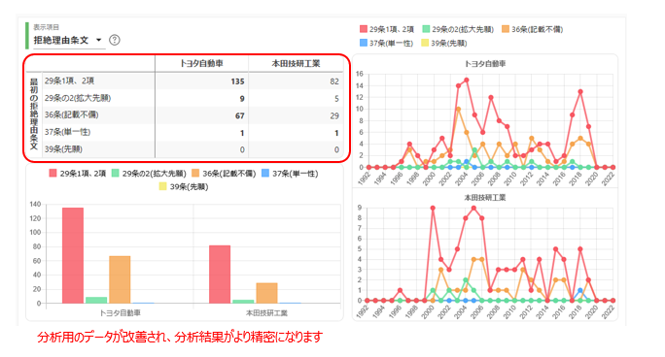Toggle green 29条の2(拡大先願) swatch in line chart legend
The image size is (665, 357).
coord(426,29)
